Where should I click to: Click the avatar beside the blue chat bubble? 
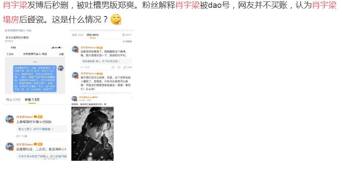click(x=61, y=68)
